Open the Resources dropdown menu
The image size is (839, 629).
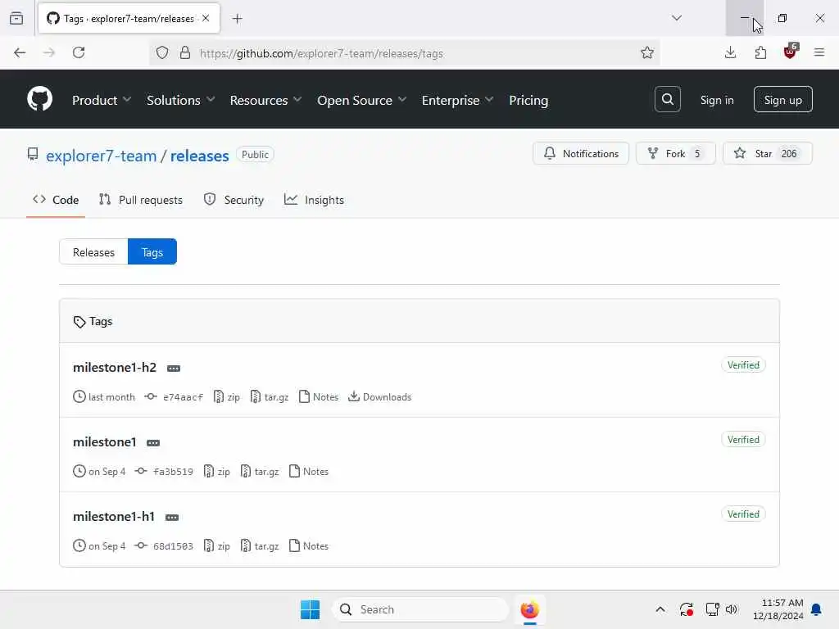266,100
